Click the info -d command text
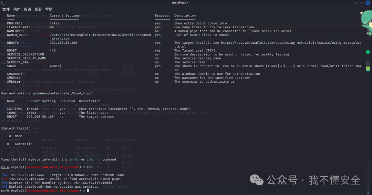This screenshot has width=372, height=195. click(x=93, y=160)
